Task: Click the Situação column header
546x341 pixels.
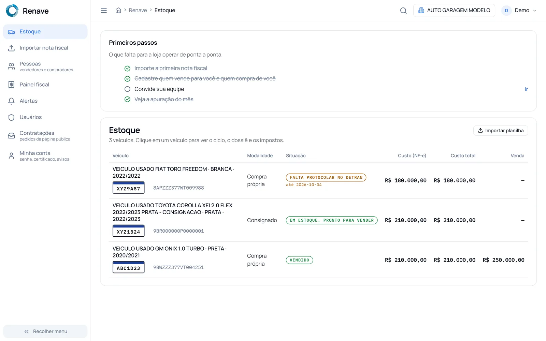Action: click(x=296, y=156)
